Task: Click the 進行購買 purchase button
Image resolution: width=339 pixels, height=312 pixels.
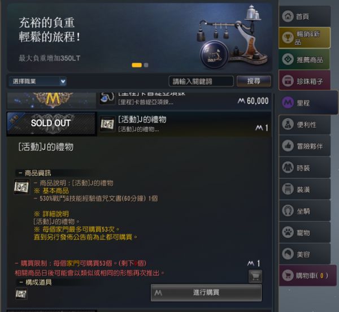Action: pyautogui.click(x=206, y=293)
